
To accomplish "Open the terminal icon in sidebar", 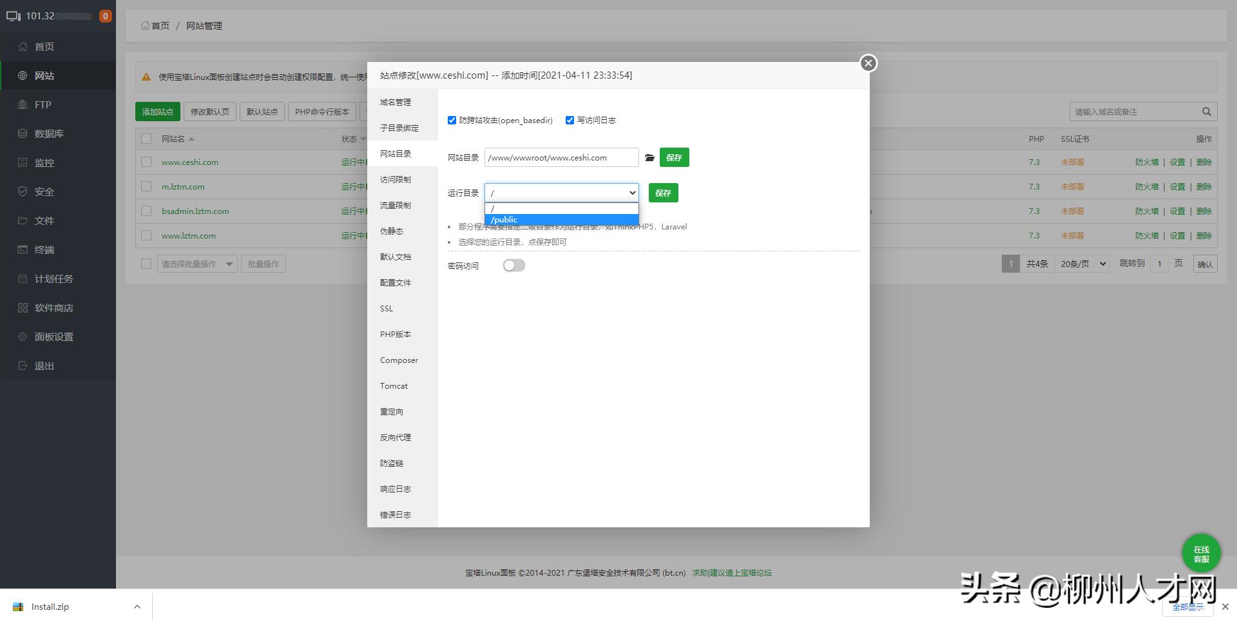I will click(23, 249).
